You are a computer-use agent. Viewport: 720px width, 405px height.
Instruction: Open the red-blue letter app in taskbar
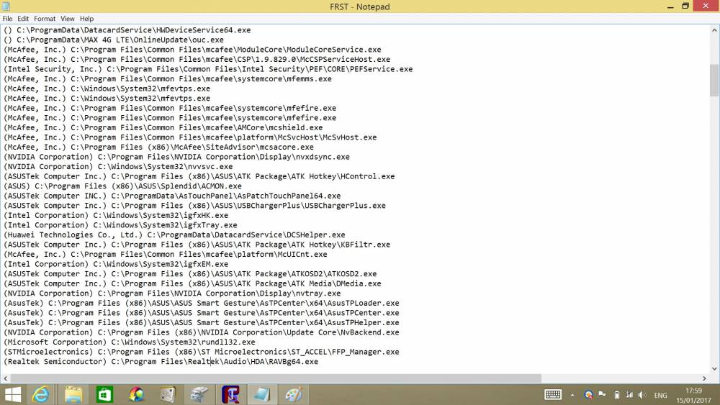tap(230, 394)
